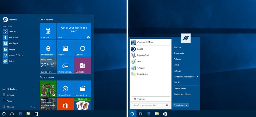Open the Store on the right taskbar
256x117 pixels.
165,114
